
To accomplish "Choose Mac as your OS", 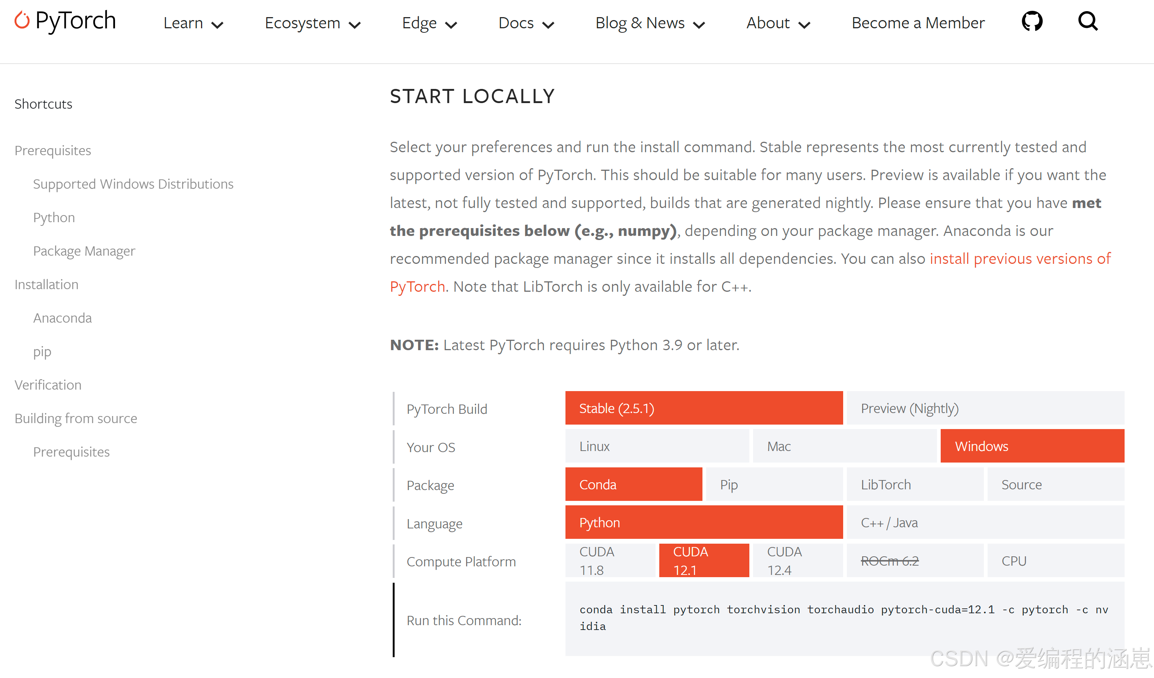I will [844, 446].
